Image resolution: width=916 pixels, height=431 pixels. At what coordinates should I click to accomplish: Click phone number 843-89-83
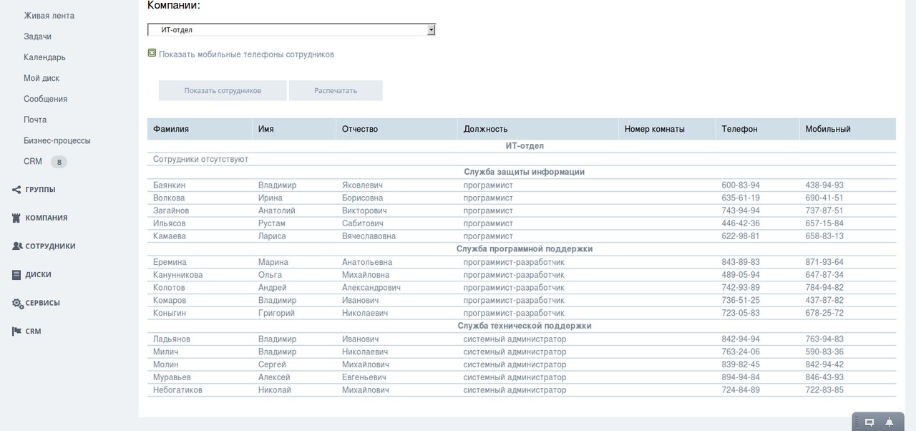click(x=741, y=262)
